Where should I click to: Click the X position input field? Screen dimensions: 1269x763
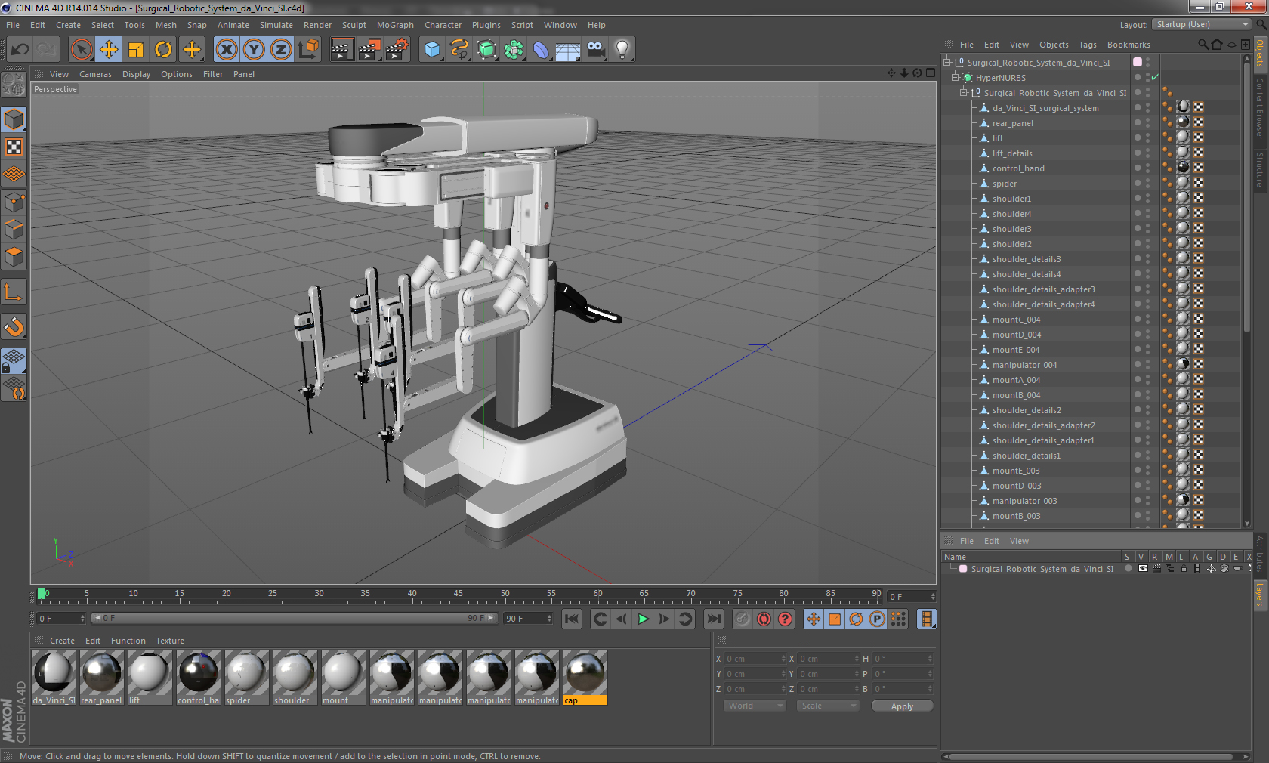pos(755,659)
